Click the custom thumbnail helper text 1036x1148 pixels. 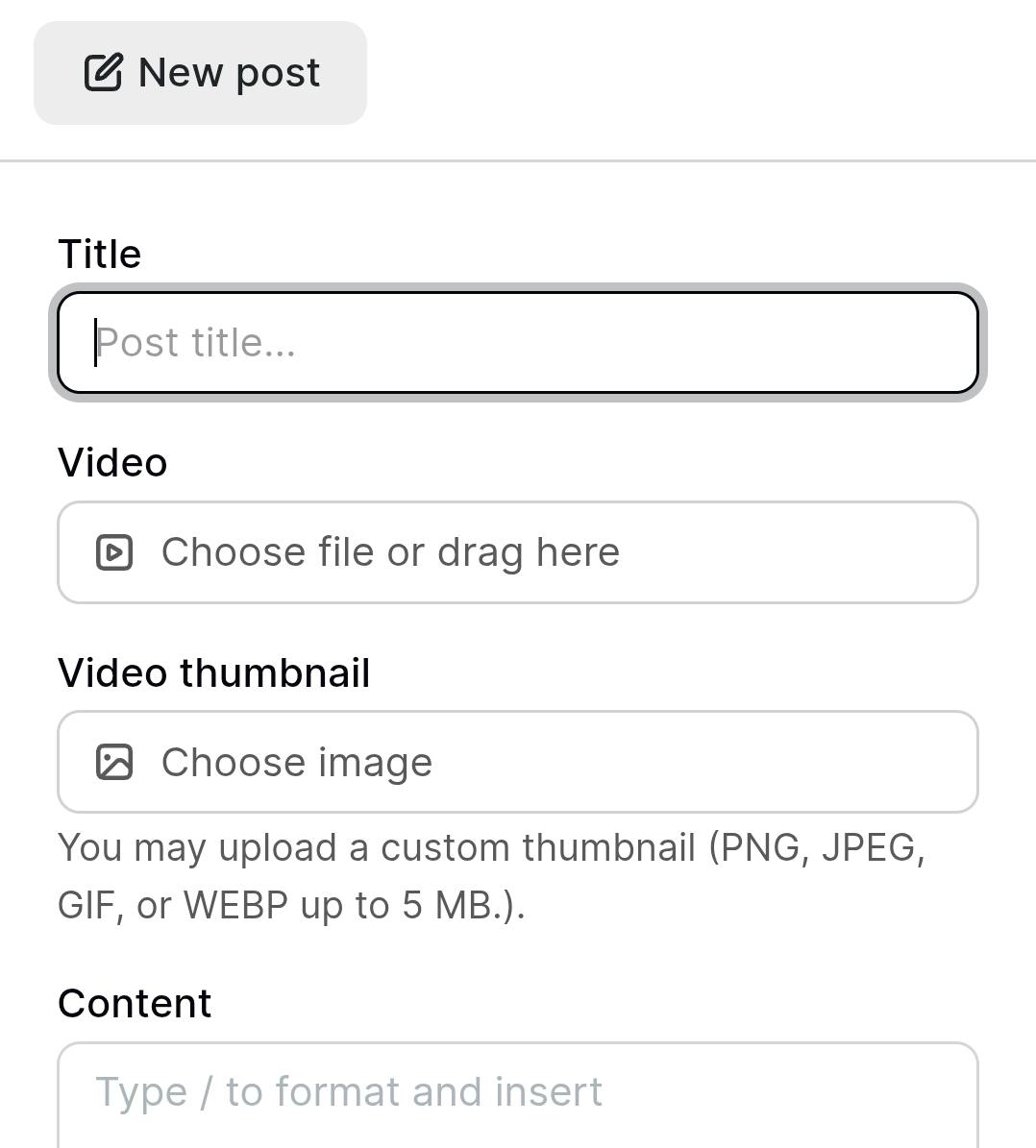(x=490, y=848)
